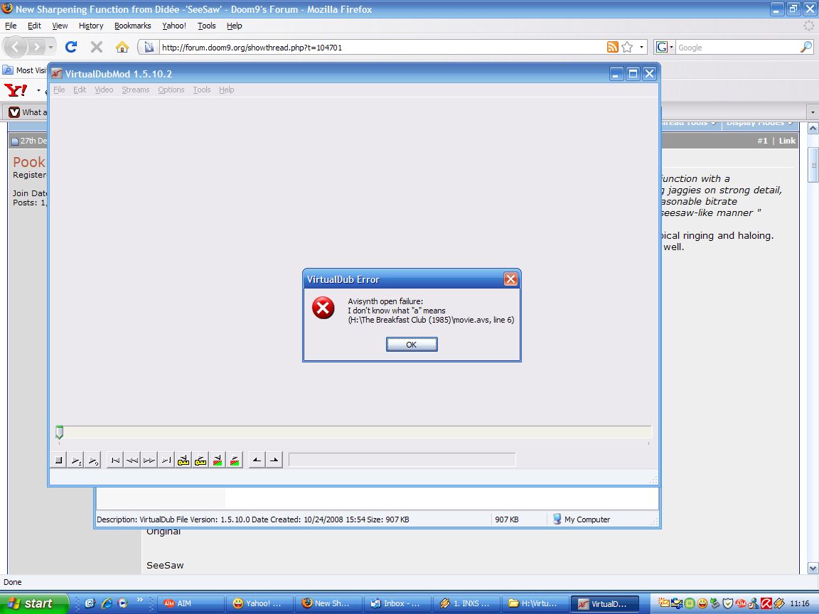Screen dimensions: 819x614
Task: Click the Link hyperlink in the forum post header
Action: point(787,141)
